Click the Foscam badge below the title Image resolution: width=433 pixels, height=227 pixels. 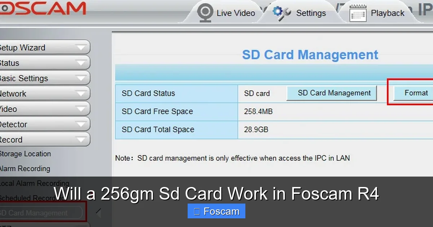tap(216, 211)
